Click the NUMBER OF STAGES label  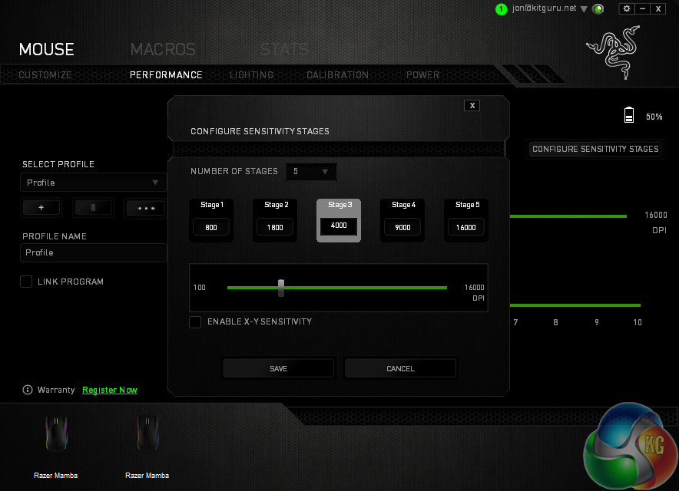point(234,171)
